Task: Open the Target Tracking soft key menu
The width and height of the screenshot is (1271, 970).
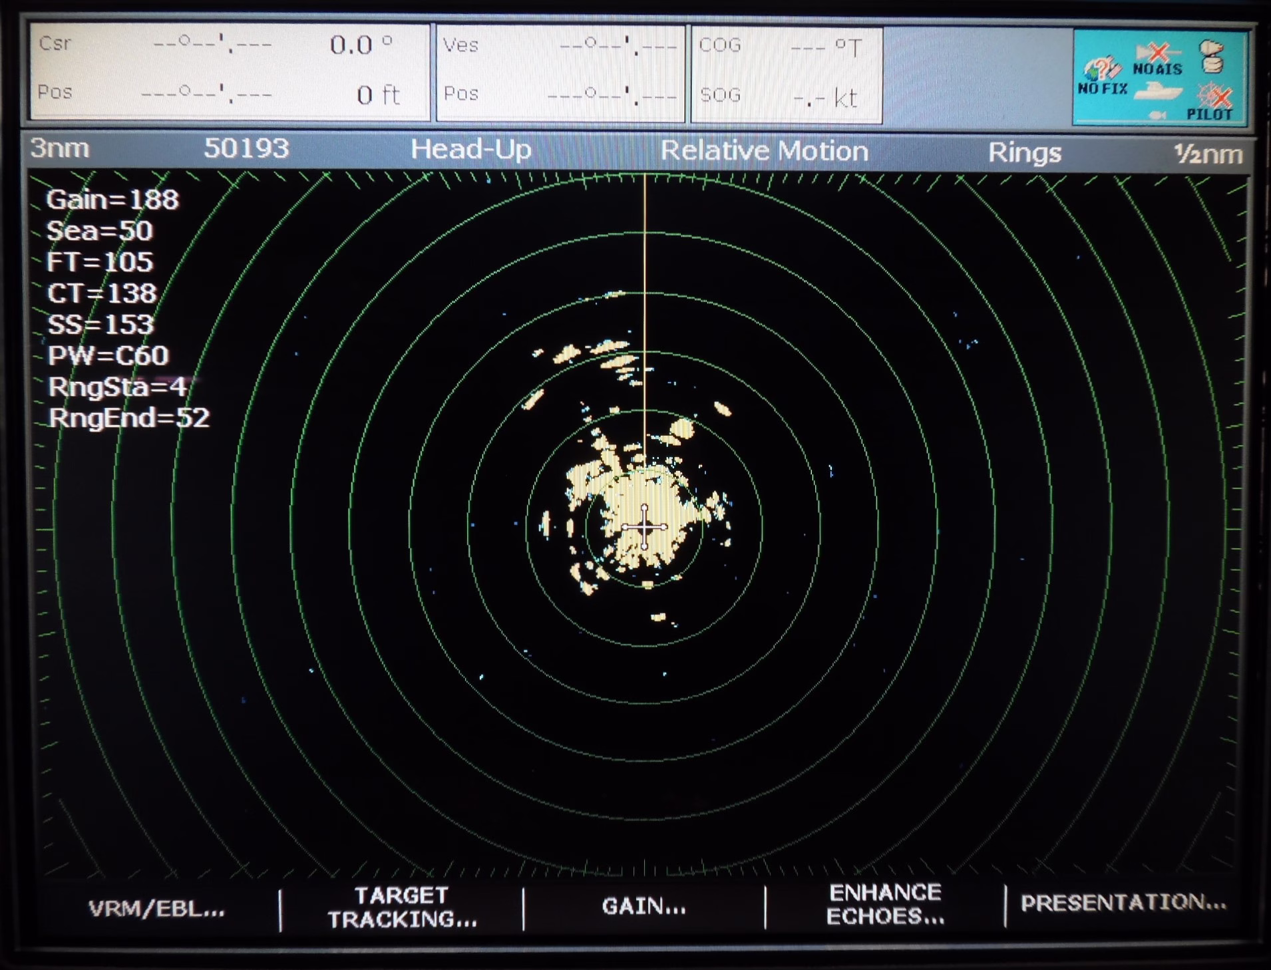Action: pos(402,907)
